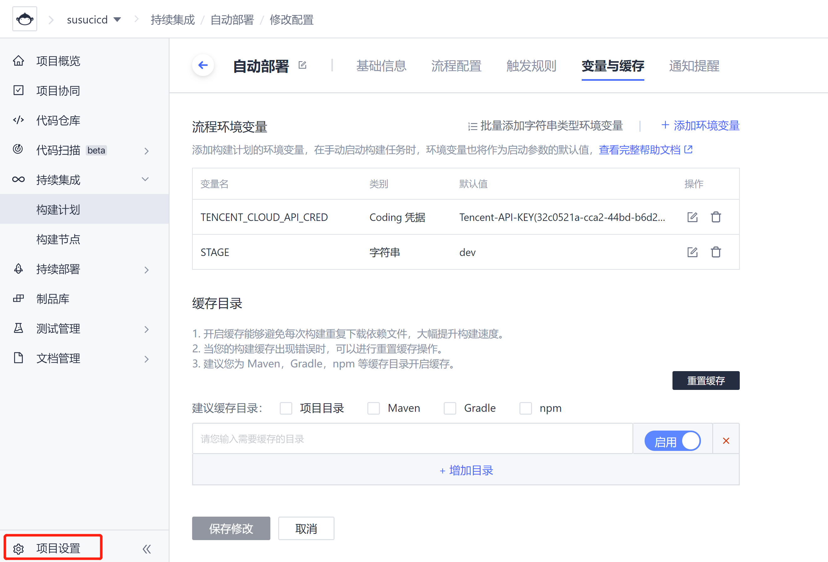Click the 添加环境变量 link

coord(700,125)
